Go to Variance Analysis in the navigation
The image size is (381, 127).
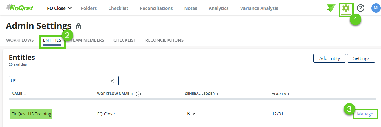click(x=259, y=8)
